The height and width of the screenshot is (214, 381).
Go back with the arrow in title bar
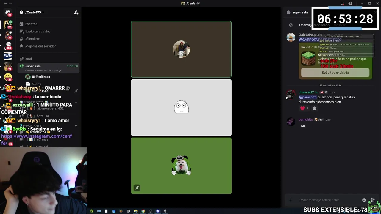[x=5, y=4]
